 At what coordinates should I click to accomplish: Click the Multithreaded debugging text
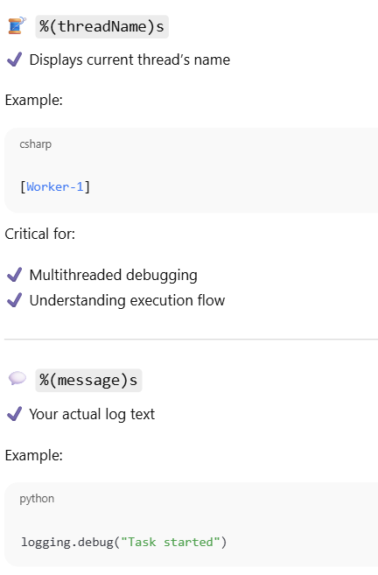[113, 275]
